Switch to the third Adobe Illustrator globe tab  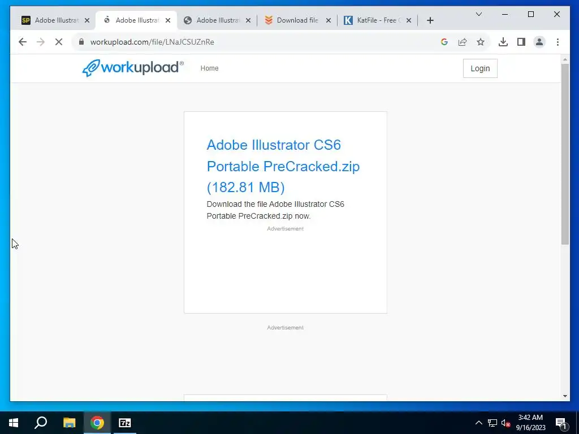click(218, 20)
